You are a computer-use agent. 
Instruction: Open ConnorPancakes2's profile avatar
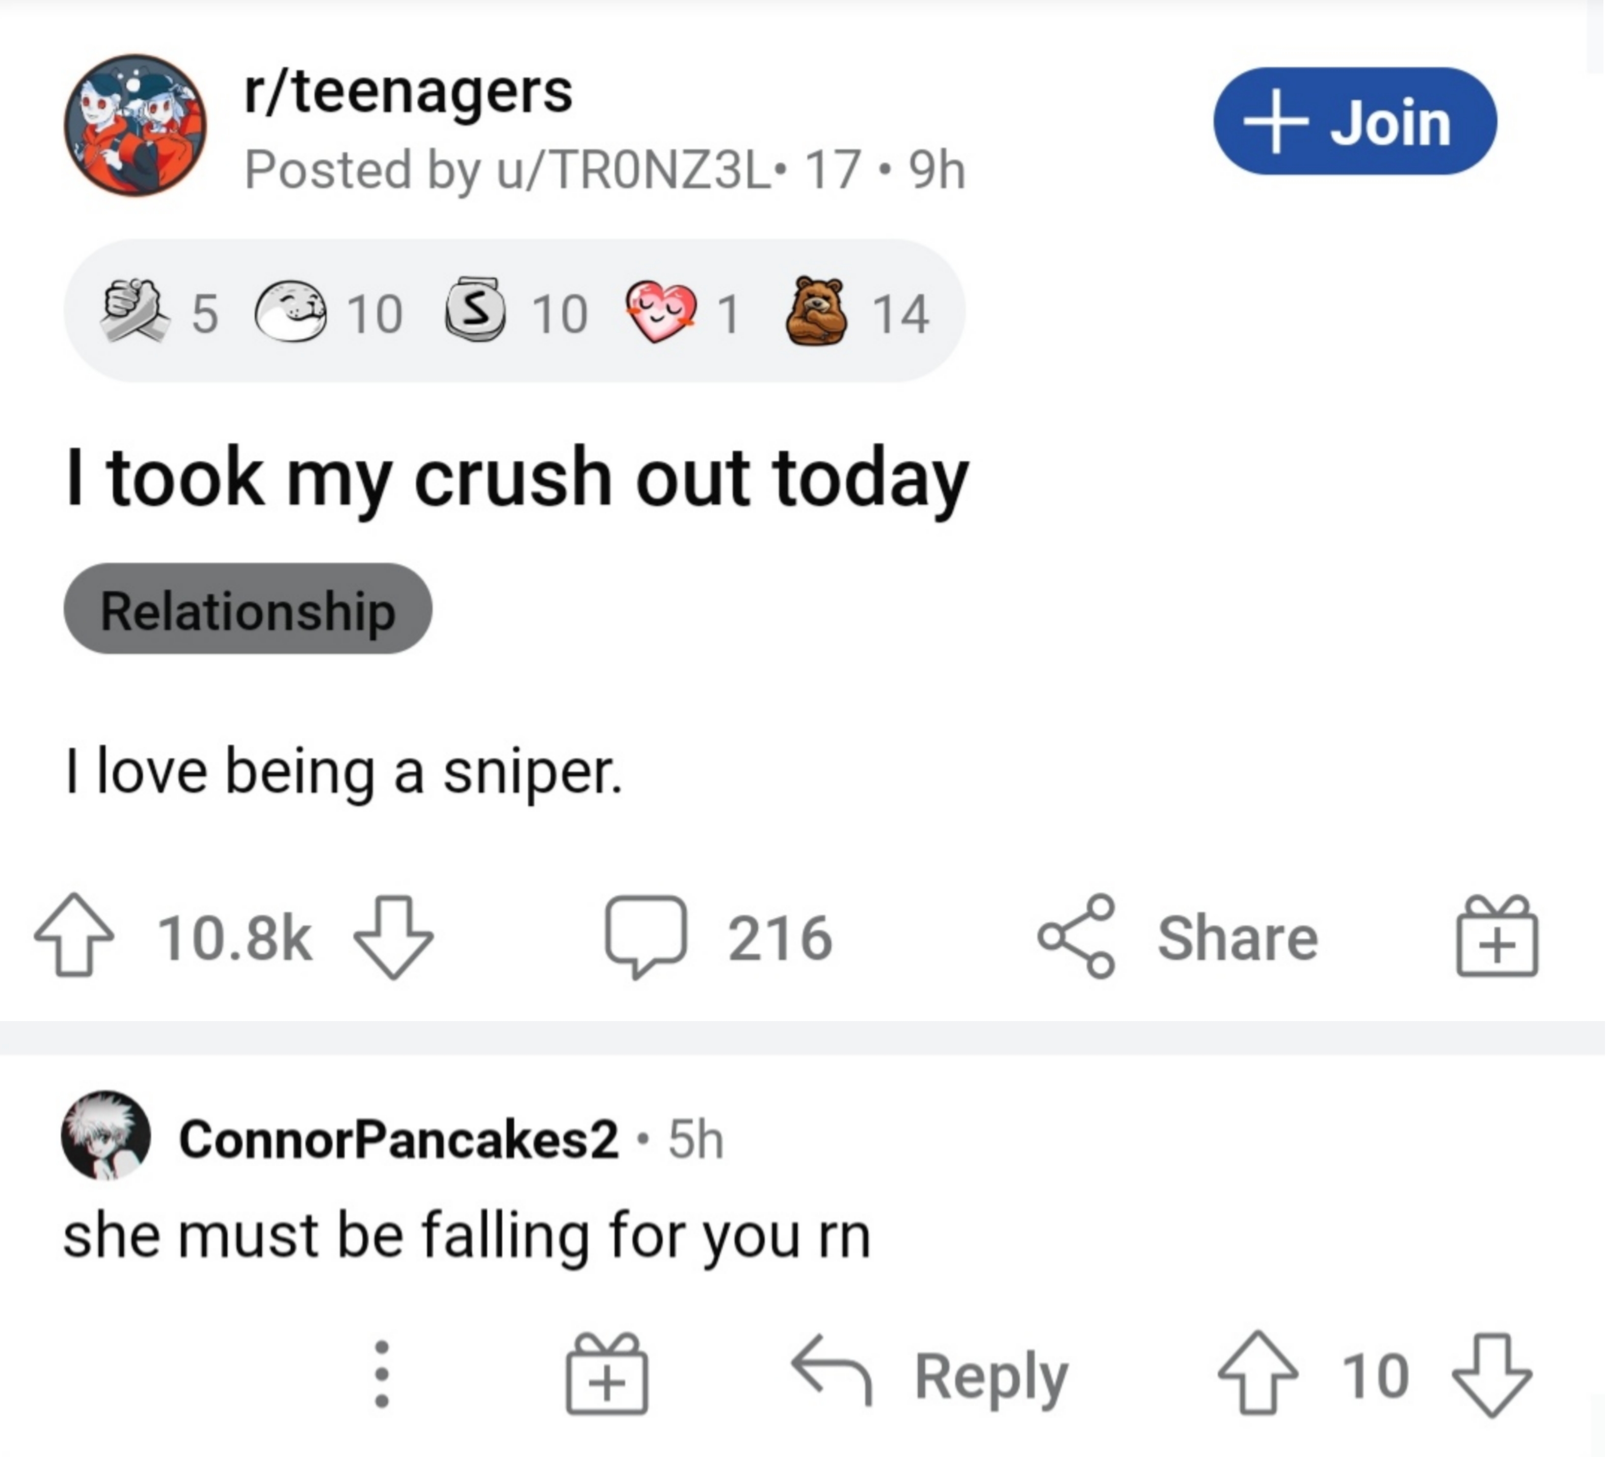[106, 1134]
